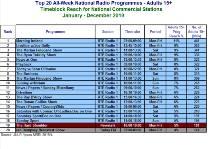Click the '13:00-13:45' time-slot cell
This screenshot has height=149, width=224.
click(132, 60)
